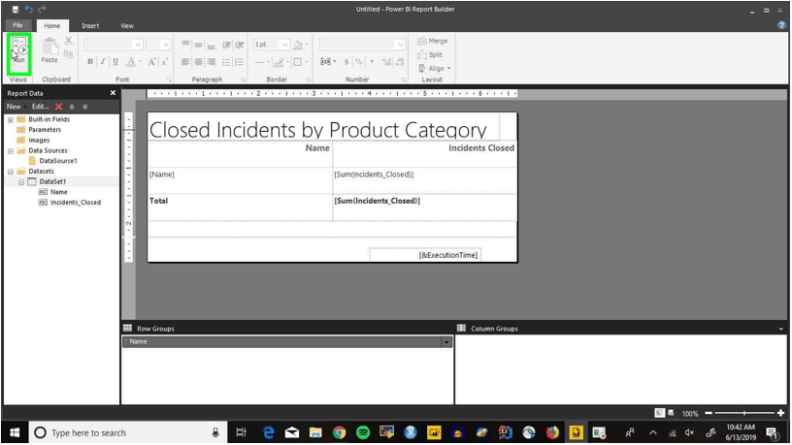Expand the Built-in Fields folder
The image size is (792, 445).
tap(11, 119)
